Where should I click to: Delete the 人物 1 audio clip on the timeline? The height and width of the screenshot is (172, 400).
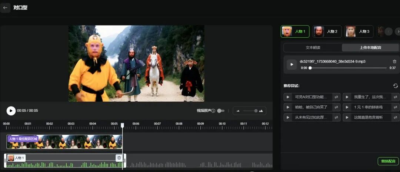click(x=119, y=158)
